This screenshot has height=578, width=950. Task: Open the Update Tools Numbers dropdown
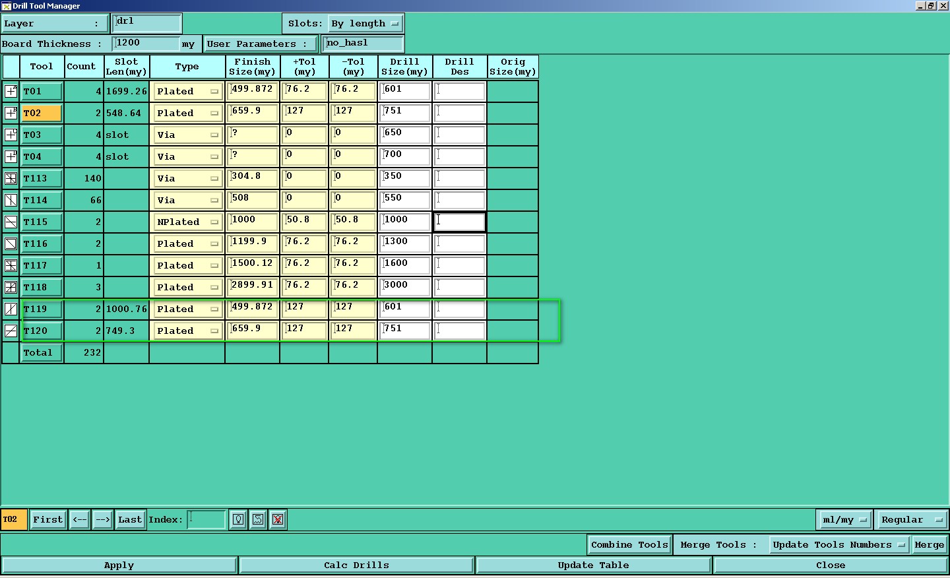coord(839,544)
